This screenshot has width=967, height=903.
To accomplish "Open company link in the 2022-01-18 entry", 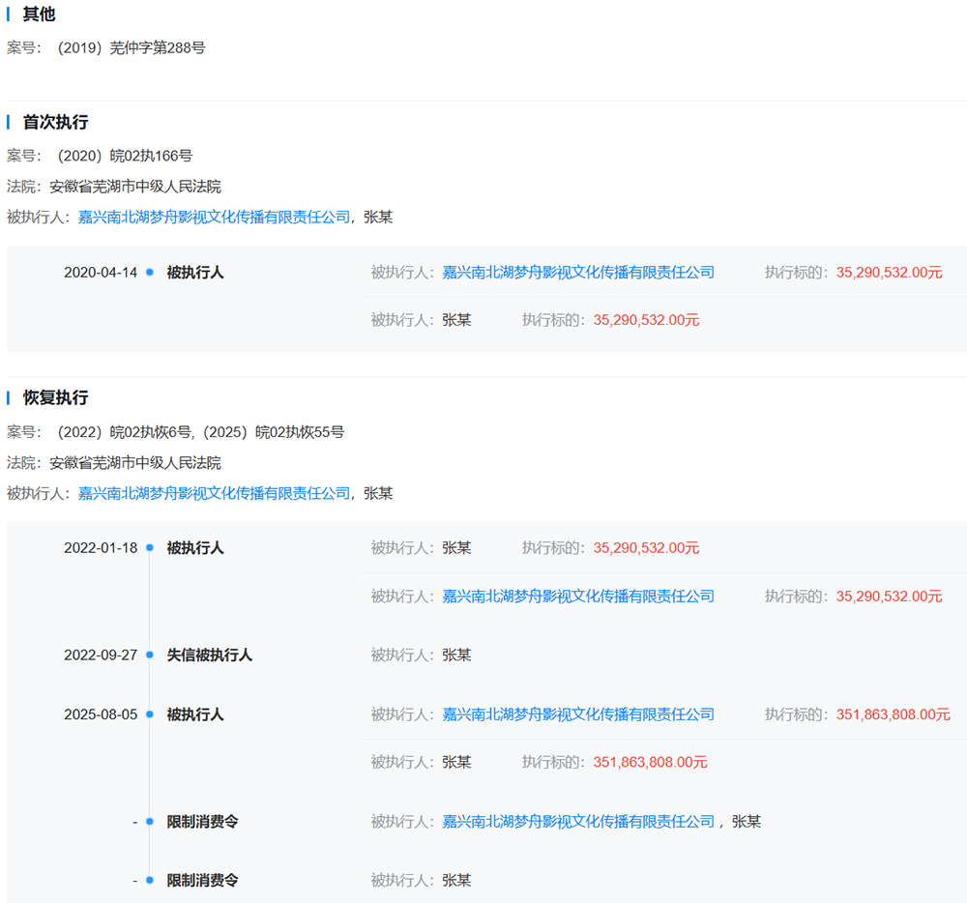I will [x=578, y=597].
